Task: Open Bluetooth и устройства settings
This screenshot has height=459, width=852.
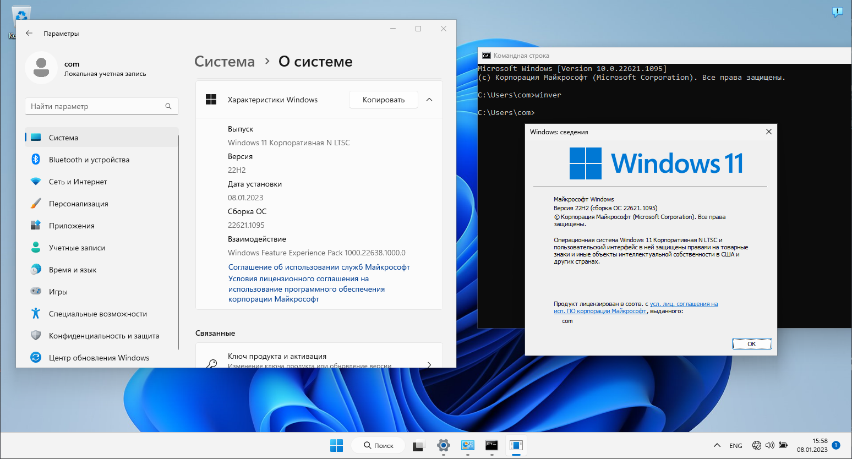Action: pyautogui.click(x=102, y=160)
